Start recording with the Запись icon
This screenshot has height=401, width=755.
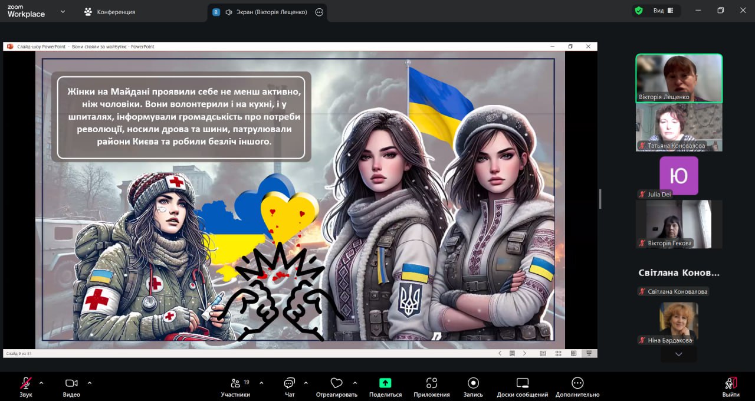[473, 383]
